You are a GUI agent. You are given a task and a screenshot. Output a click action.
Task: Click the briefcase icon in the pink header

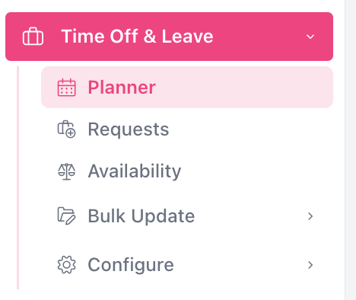[33, 37]
